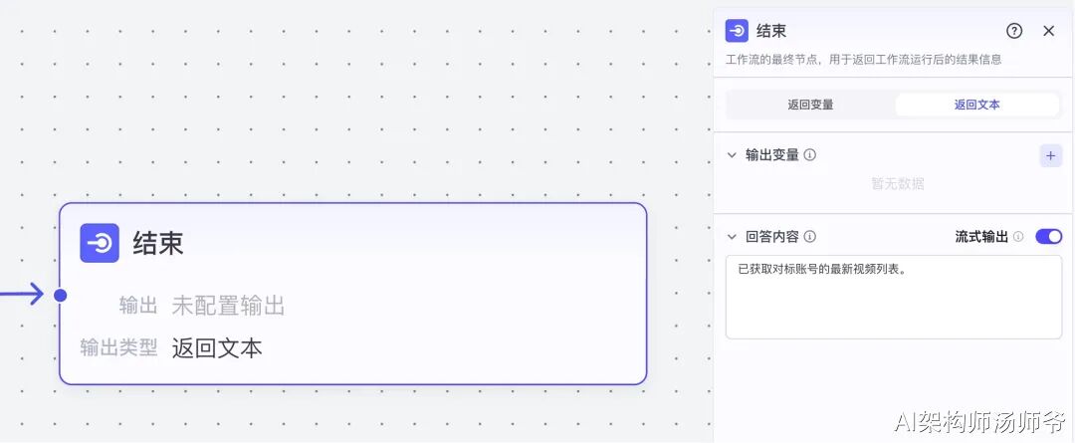Click the 输出 label in the node
The height and width of the screenshot is (443, 1075).
pyautogui.click(x=138, y=306)
